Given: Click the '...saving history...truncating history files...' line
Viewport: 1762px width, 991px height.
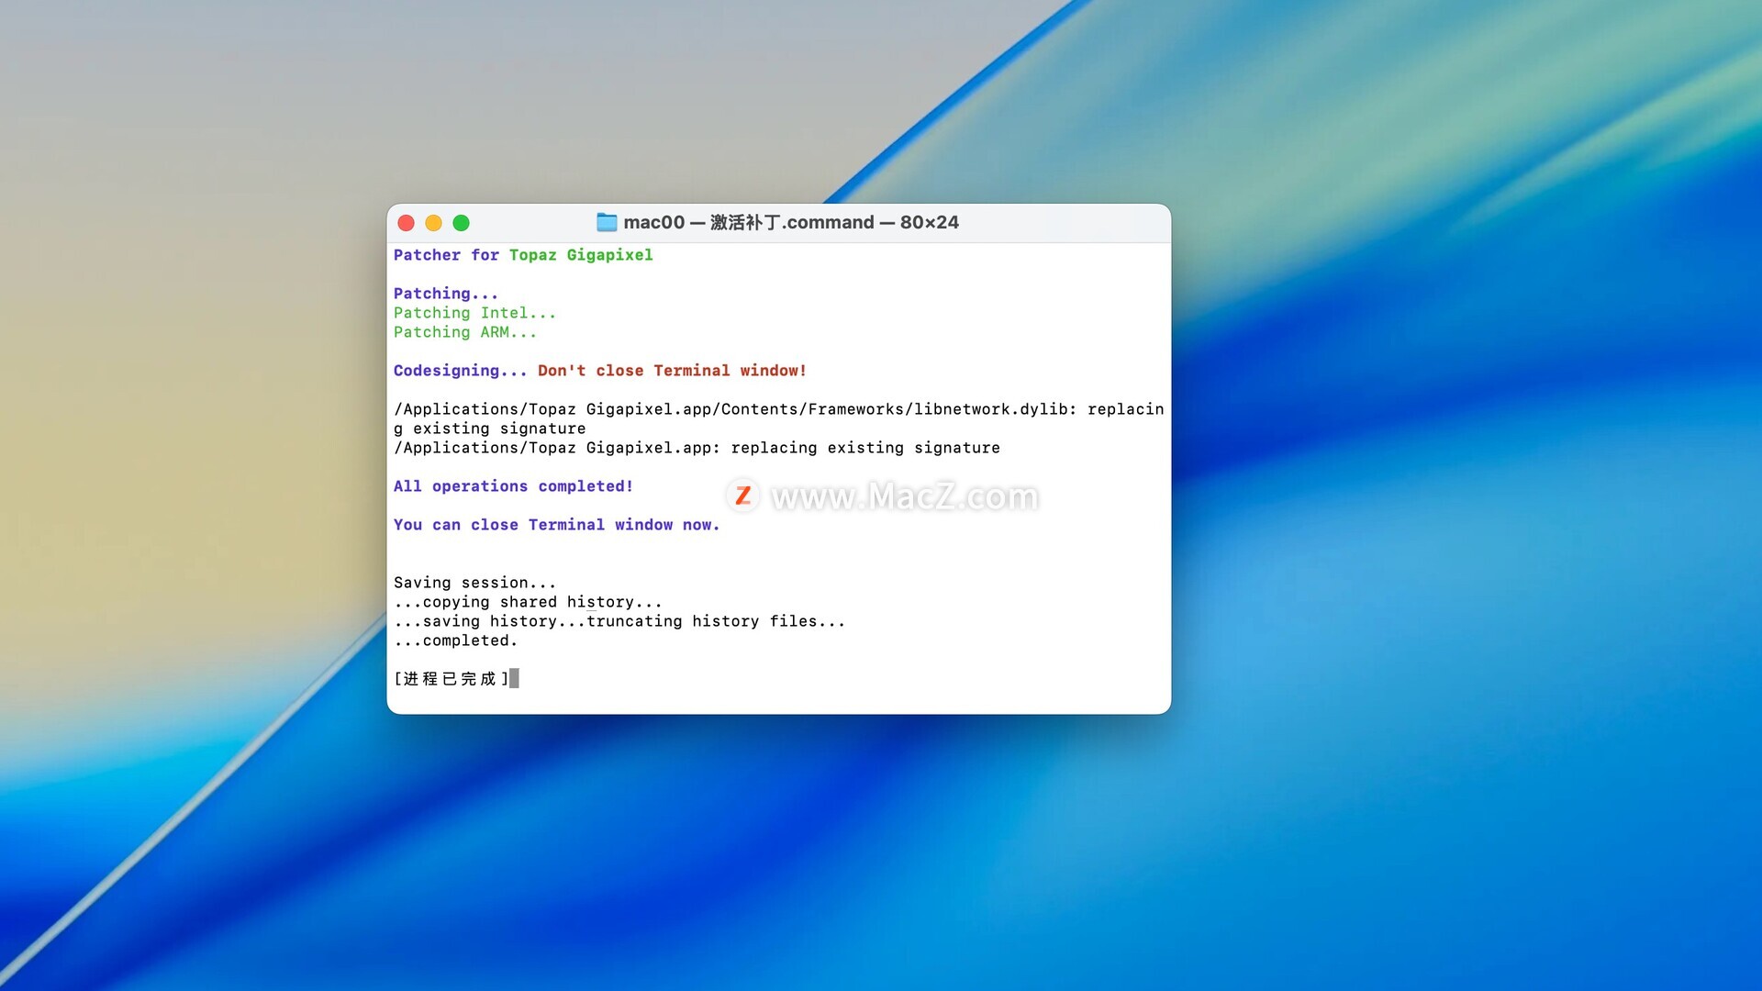Looking at the screenshot, I should [x=619, y=621].
